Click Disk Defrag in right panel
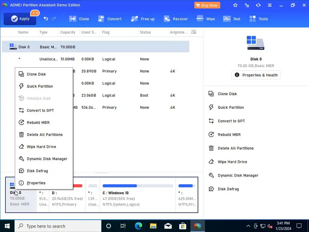The height and width of the screenshot is (232, 309). point(224,189)
